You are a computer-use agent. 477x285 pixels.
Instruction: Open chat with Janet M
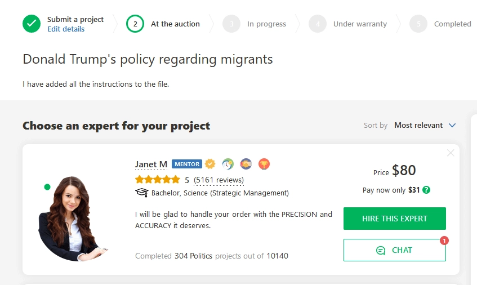tap(395, 250)
